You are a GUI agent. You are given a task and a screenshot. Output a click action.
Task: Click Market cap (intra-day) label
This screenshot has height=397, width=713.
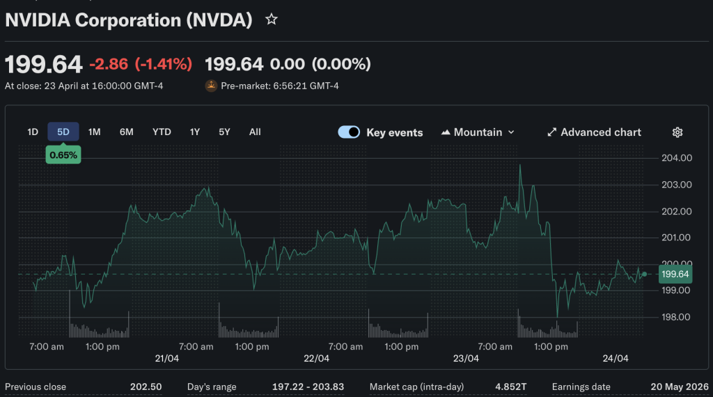click(x=416, y=387)
